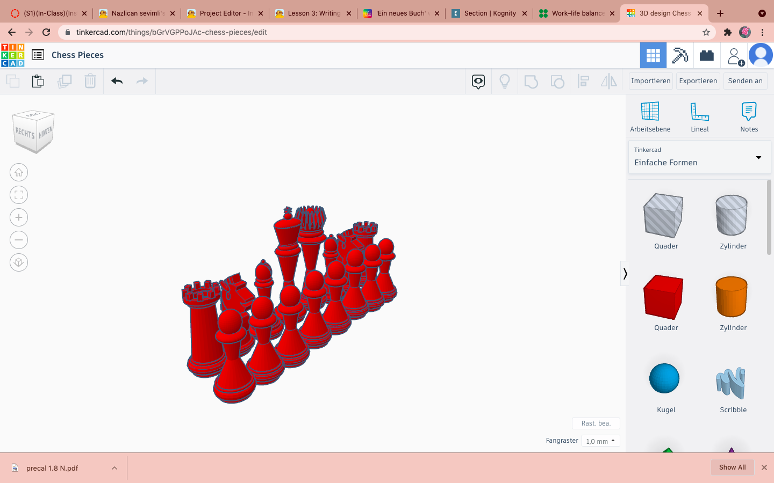Click the Duplicate and repeat icon
This screenshot has width=774, height=483.
click(x=64, y=81)
